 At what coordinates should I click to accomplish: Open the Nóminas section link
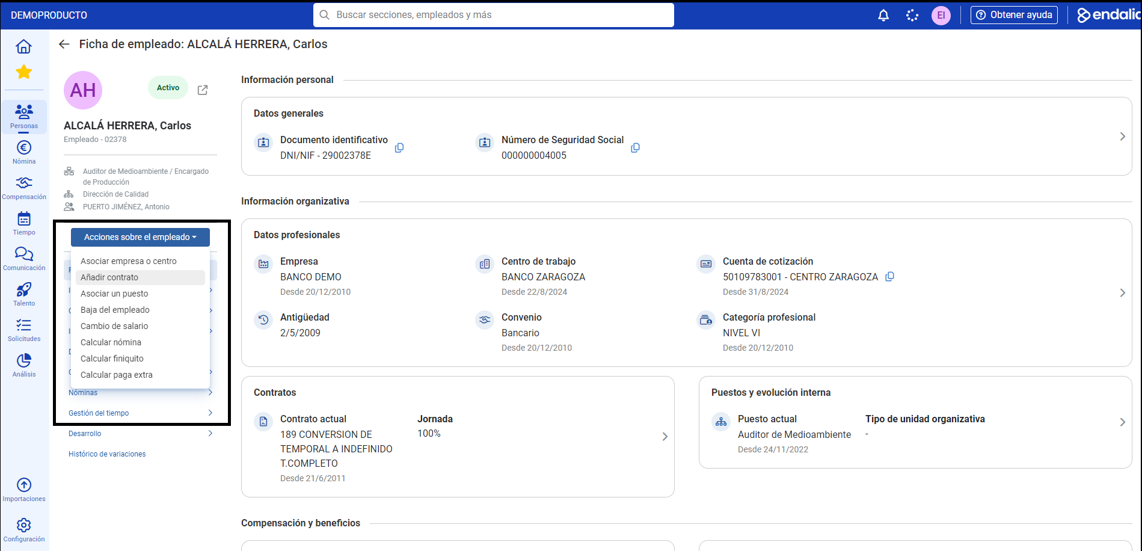point(83,393)
